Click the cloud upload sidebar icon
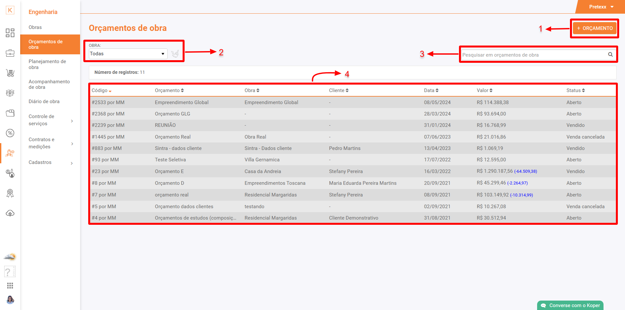Screen dimensions: 625x310 pos(10,213)
